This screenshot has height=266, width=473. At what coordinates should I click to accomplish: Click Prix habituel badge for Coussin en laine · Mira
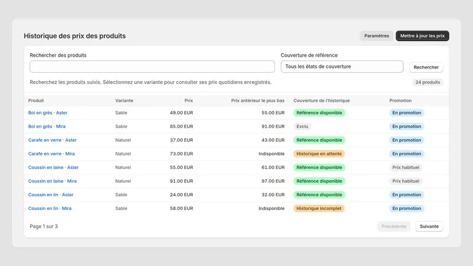(406, 181)
